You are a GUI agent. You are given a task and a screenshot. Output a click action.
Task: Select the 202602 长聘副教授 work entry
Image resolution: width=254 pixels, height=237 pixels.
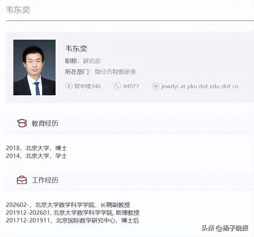(x=68, y=205)
